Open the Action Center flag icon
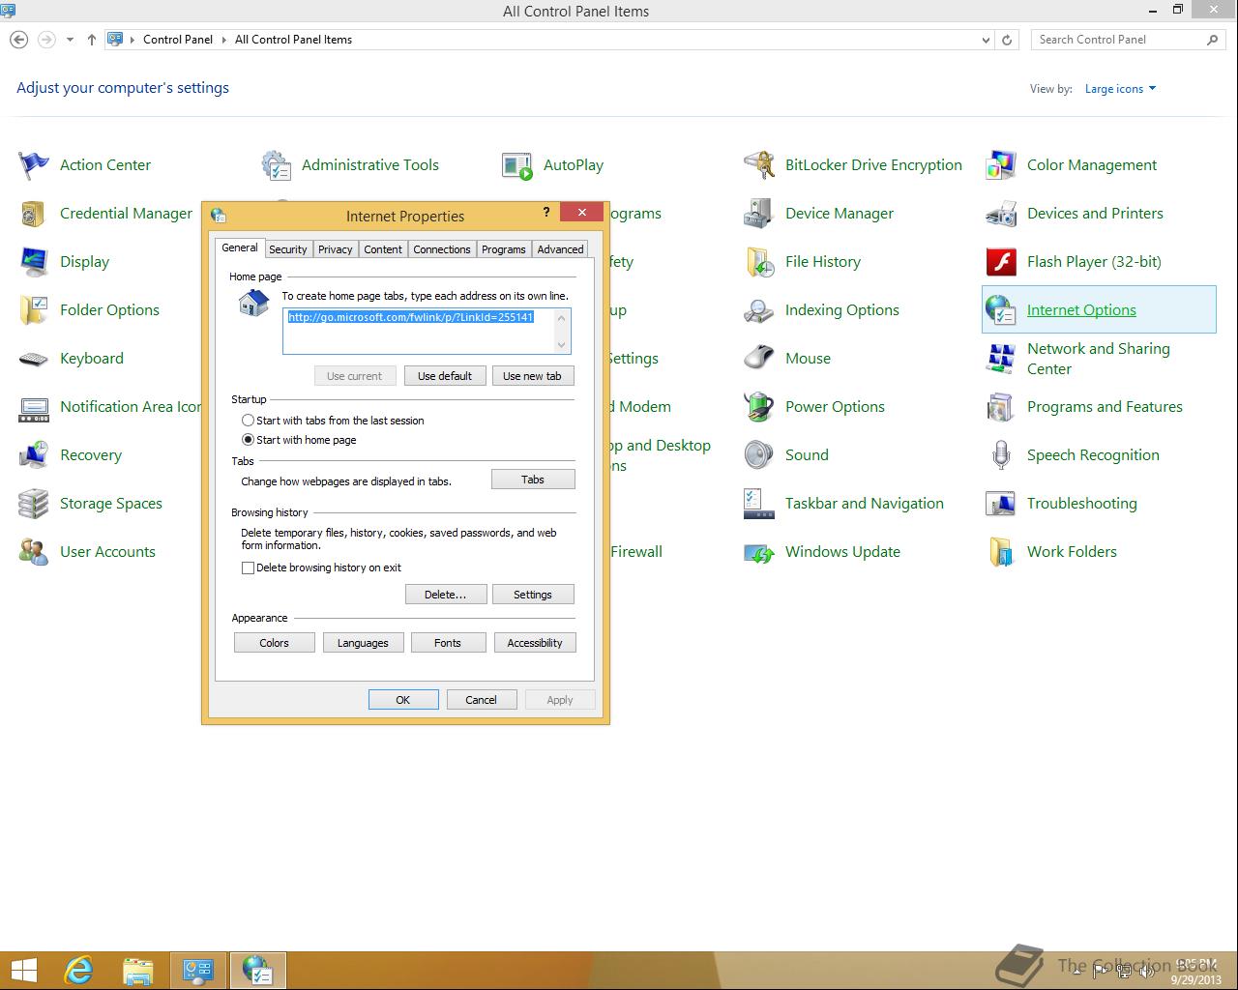The width and height of the screenshot is (1238, 990). [x=34, y=165]
